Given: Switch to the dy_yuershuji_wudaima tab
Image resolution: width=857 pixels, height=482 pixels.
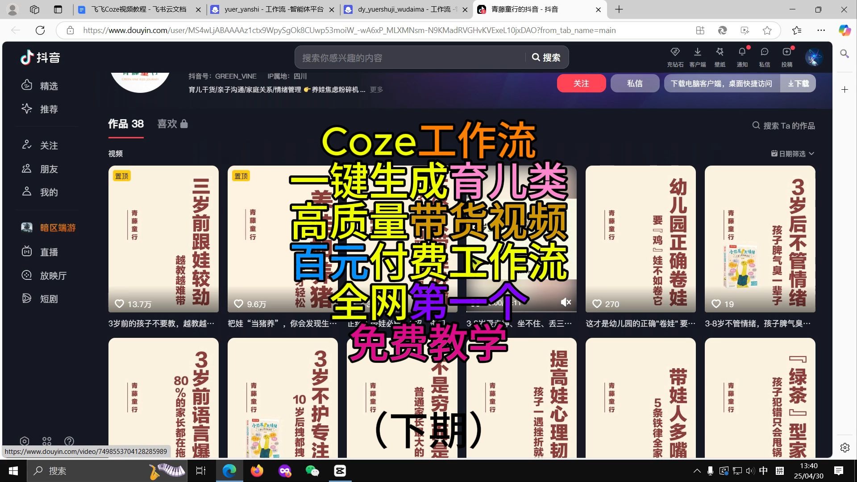Looking at the screenshot, I should pyautogui.click(x=406, y=9).
